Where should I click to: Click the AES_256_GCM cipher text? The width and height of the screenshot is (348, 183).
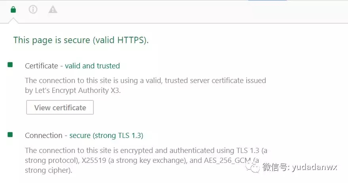[x=228, y=160]
